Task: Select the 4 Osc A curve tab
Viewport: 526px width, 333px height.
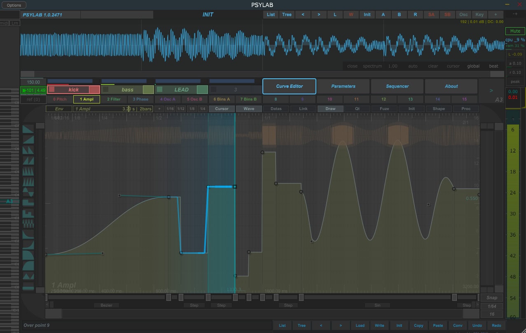Action: (168, 99)
